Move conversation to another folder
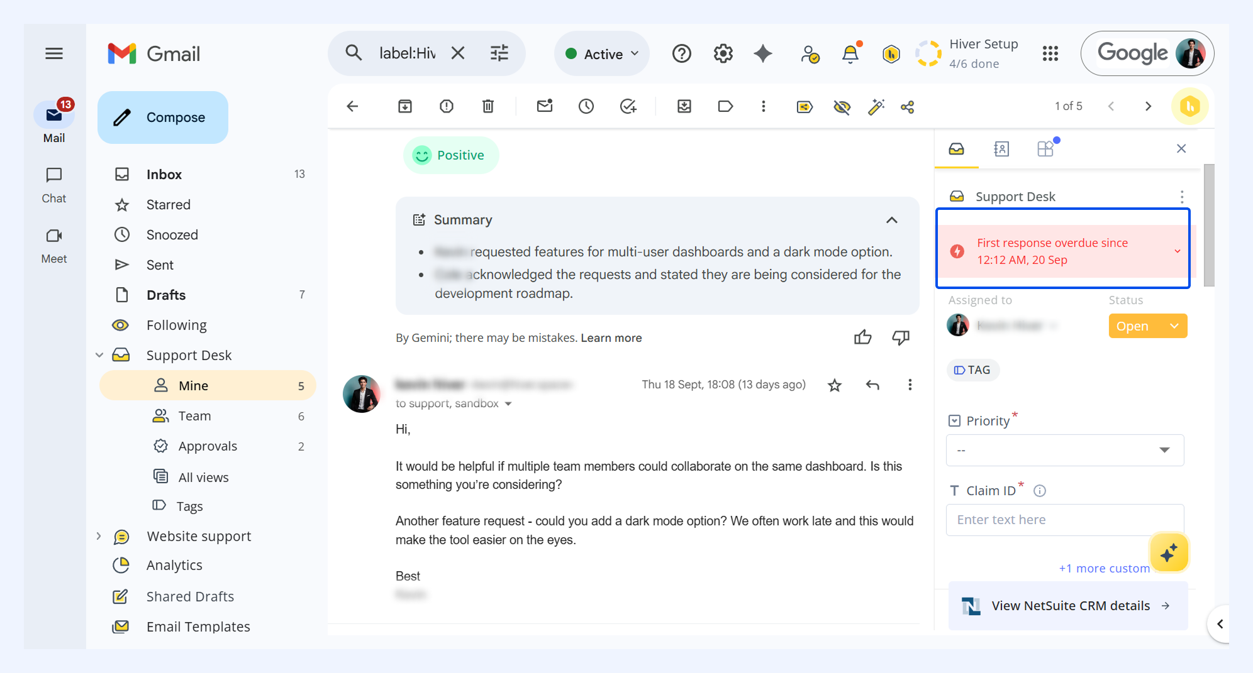 [684, 106]
